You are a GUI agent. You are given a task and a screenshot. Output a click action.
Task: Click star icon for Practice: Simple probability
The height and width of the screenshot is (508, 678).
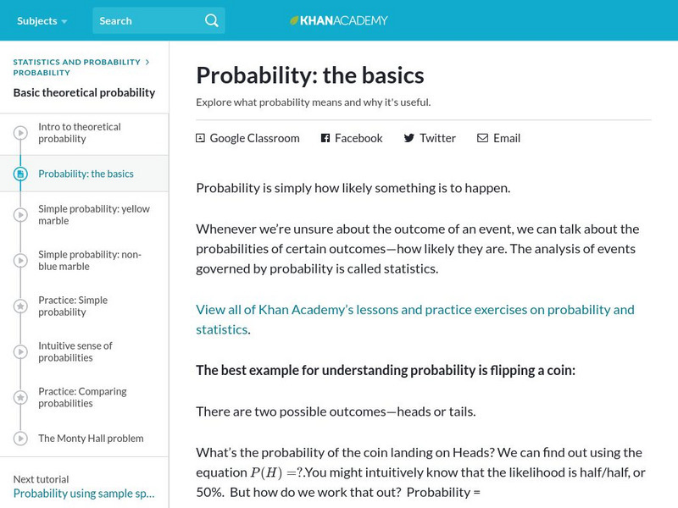pyautogui.click(x=20, y=306)
